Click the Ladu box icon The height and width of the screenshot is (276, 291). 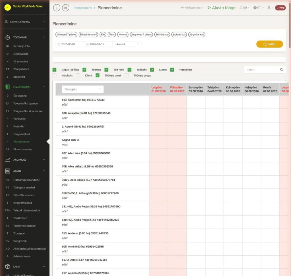[x=7, y=267]
